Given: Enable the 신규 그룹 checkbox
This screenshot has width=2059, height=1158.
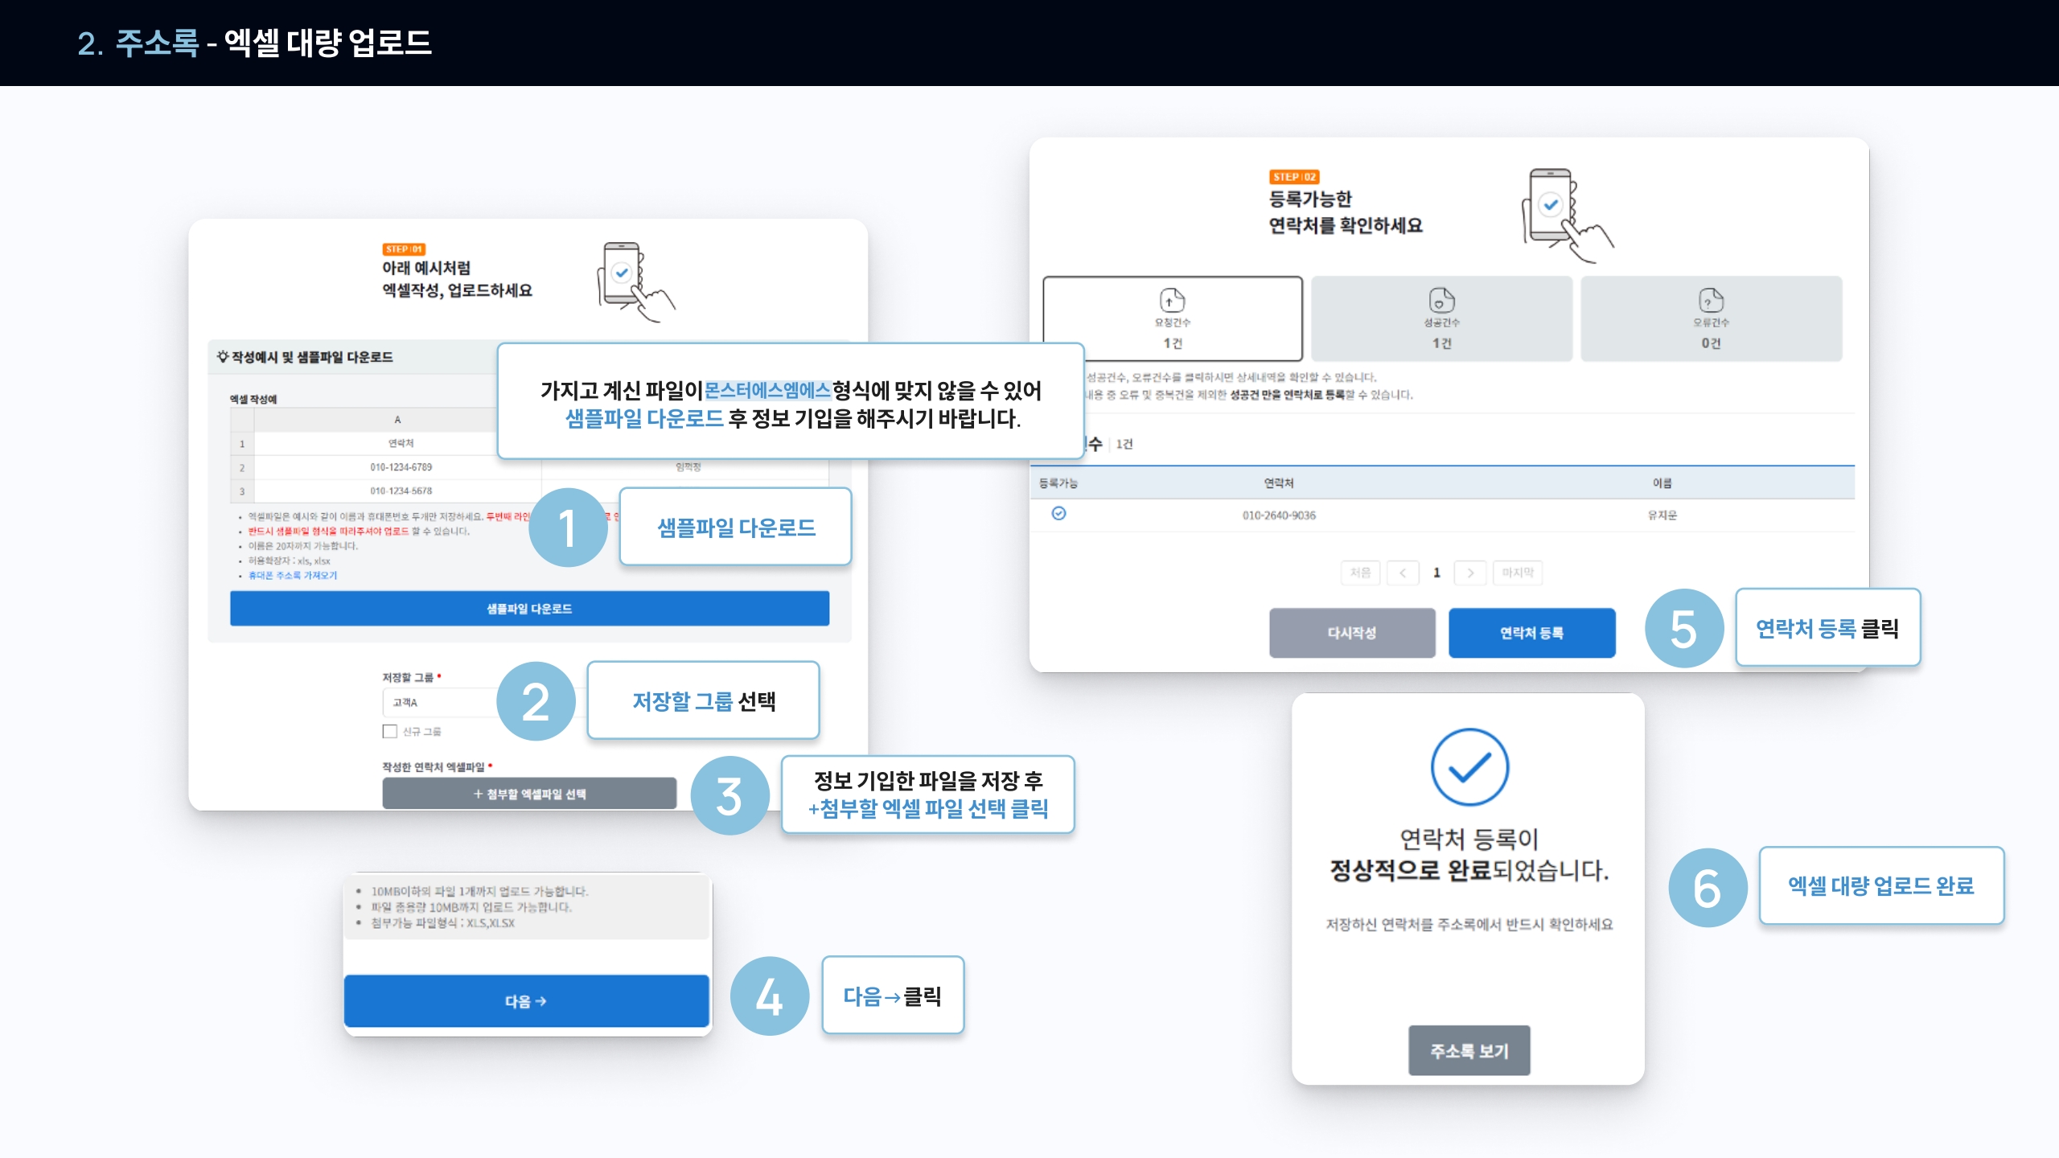Looking at the screenshot, I should point(390,731).
